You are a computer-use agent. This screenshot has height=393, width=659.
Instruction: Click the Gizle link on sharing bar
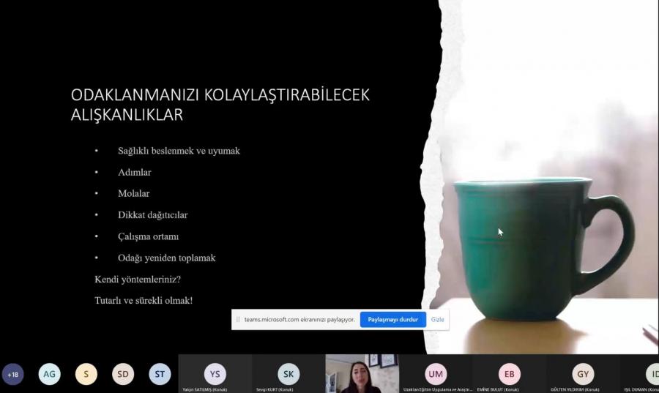[x=437, y=320]
